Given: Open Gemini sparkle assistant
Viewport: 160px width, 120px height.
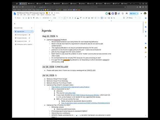Looking at the screenshot, I should pos(141,13).
